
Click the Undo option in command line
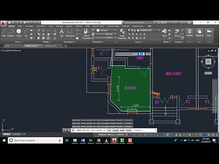click(122, 130)
